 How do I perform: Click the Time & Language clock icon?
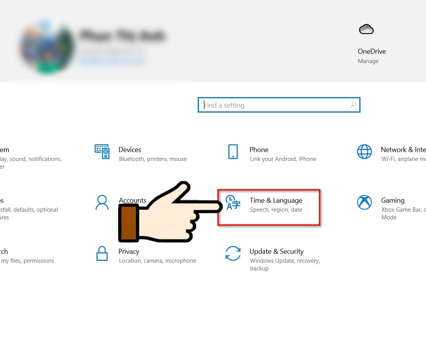point(233,202)
